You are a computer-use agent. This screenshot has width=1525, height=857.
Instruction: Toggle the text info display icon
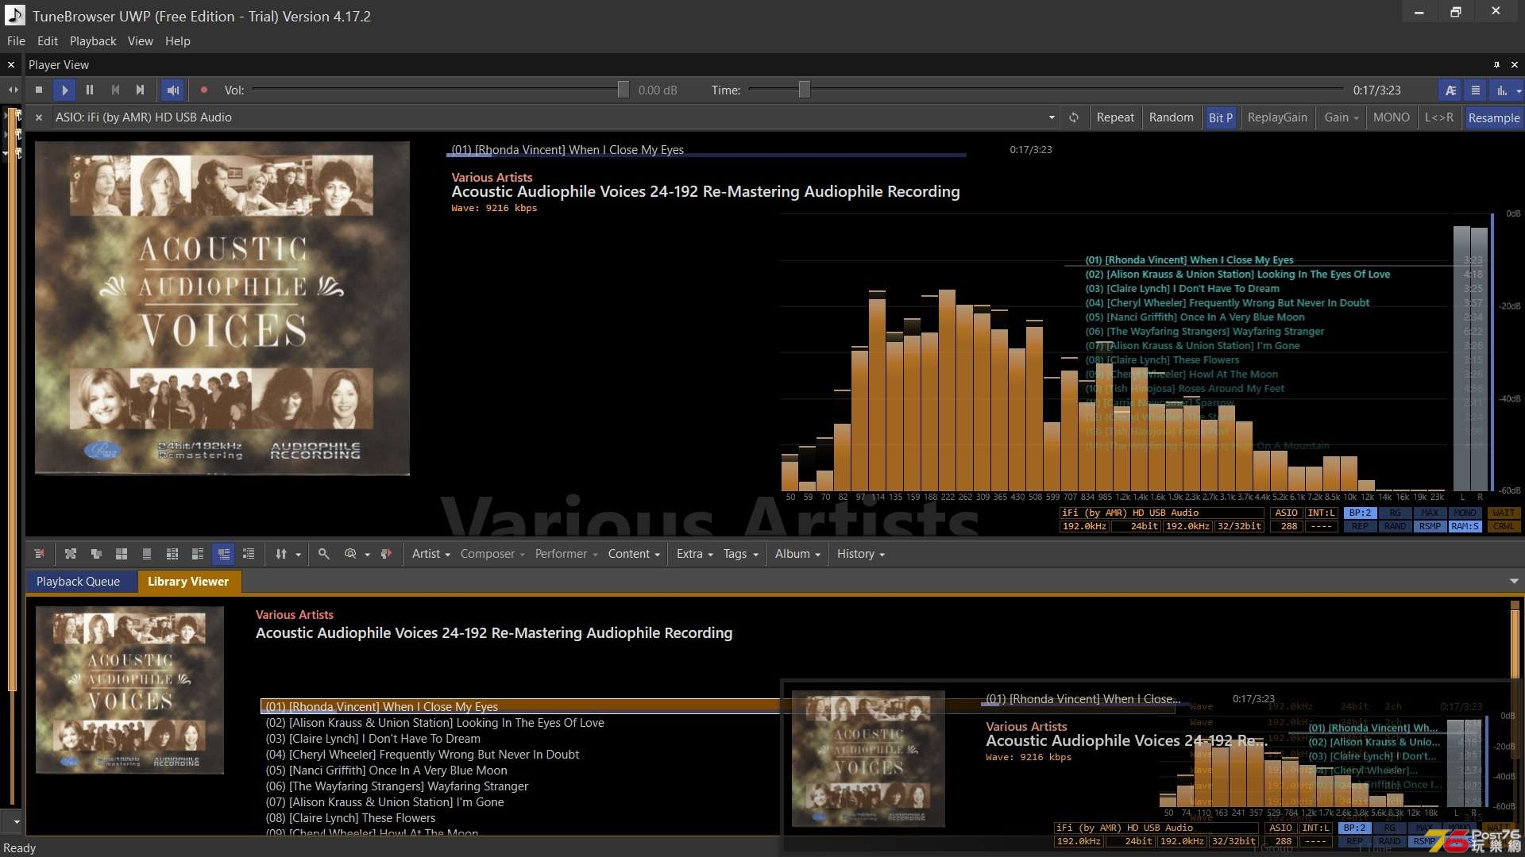pos(1450,90)
